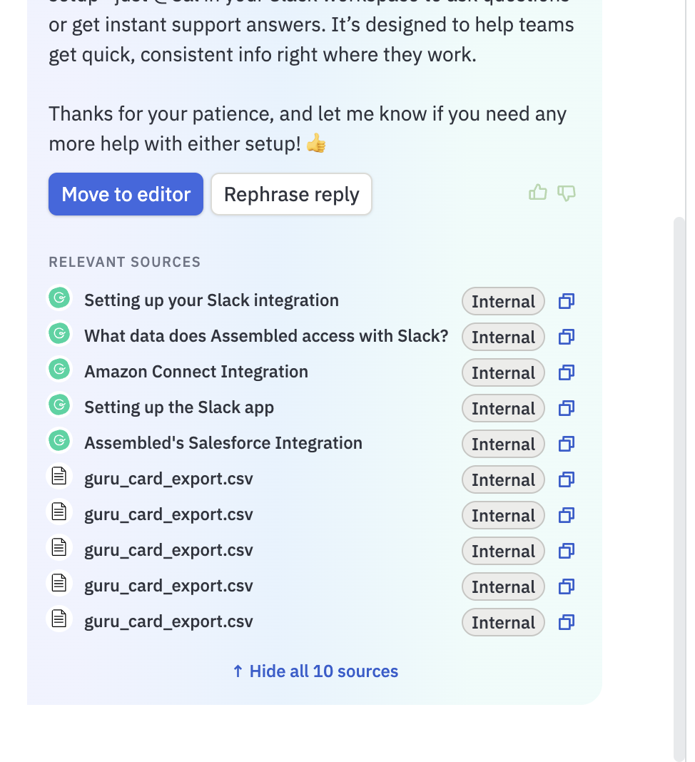Image resolution: width=695 pixels, height=762 pixels.
Task: Open link icon for Amazon Connect Integration
Action: click(x=567, y=372)
